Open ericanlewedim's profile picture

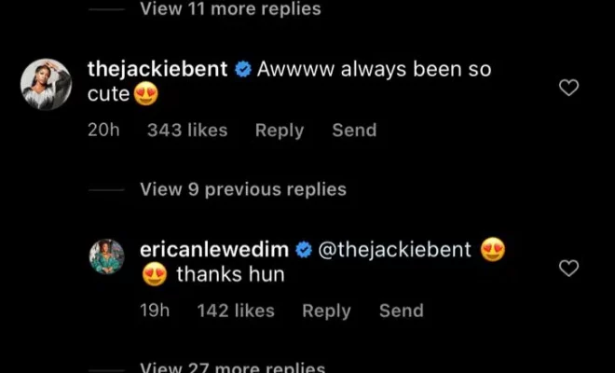coord(106,256)
